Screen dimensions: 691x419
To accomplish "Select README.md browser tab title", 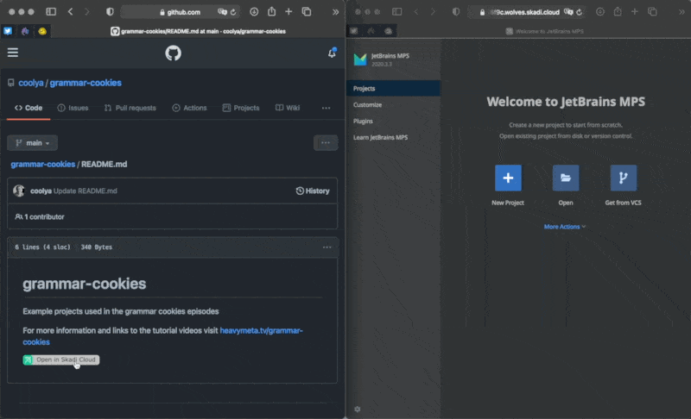I will coord(198,31).
